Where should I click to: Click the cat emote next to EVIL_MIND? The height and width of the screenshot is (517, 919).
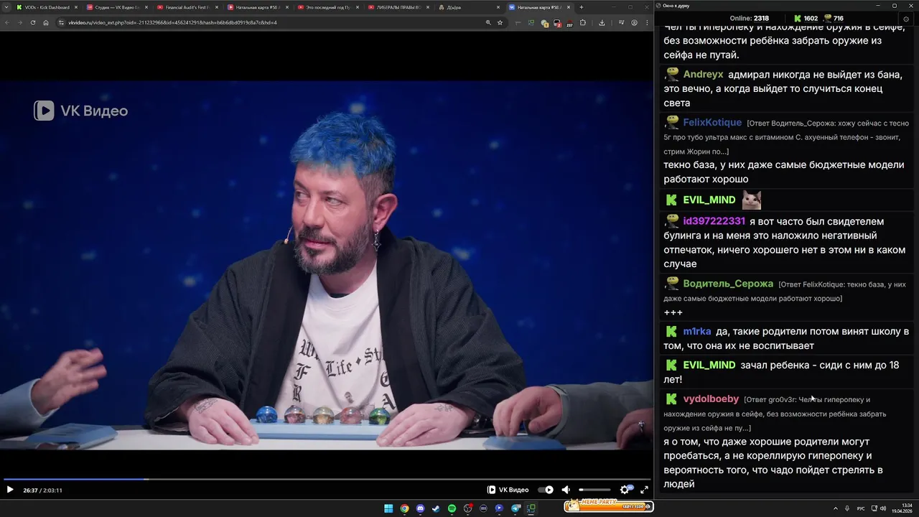click(752, 200)
